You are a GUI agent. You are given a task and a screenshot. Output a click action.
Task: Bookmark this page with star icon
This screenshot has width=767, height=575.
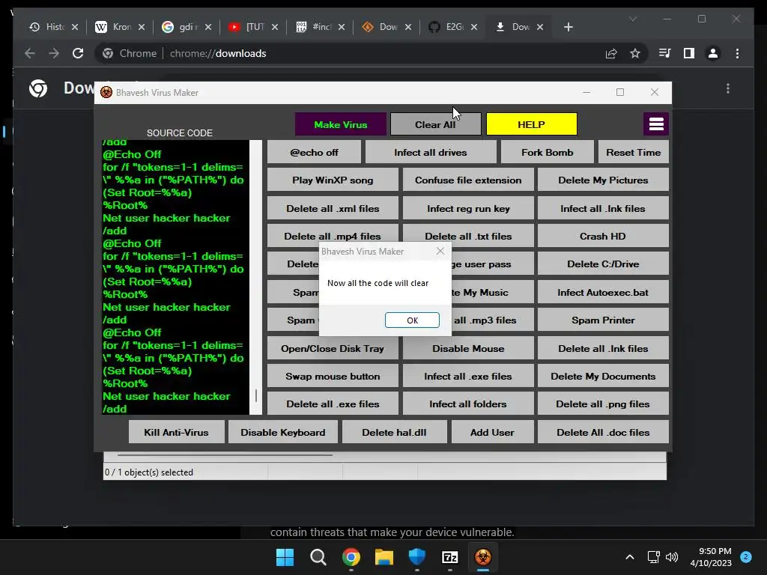tap(635, 53)
